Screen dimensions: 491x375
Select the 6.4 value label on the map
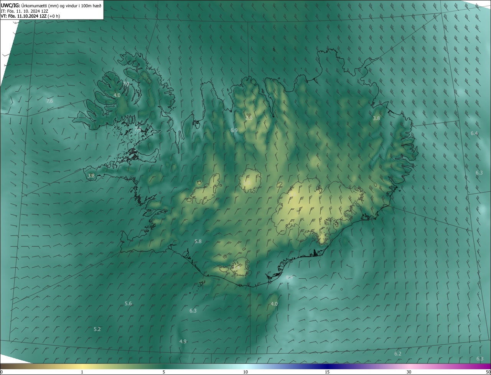pyautogui.click(x=474, y=133)
